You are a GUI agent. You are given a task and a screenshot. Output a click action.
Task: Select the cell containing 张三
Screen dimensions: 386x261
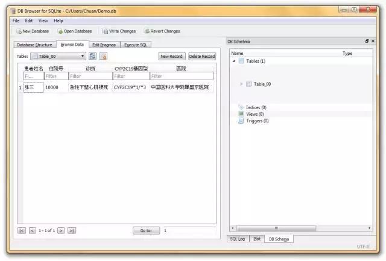[x=34, y=87]
